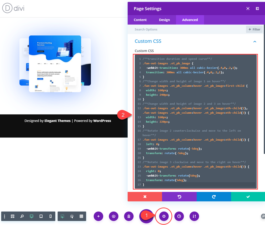Screen dimensions: 265x225
Task: Switch to the Content tab
Action: (x=140, y=20)
